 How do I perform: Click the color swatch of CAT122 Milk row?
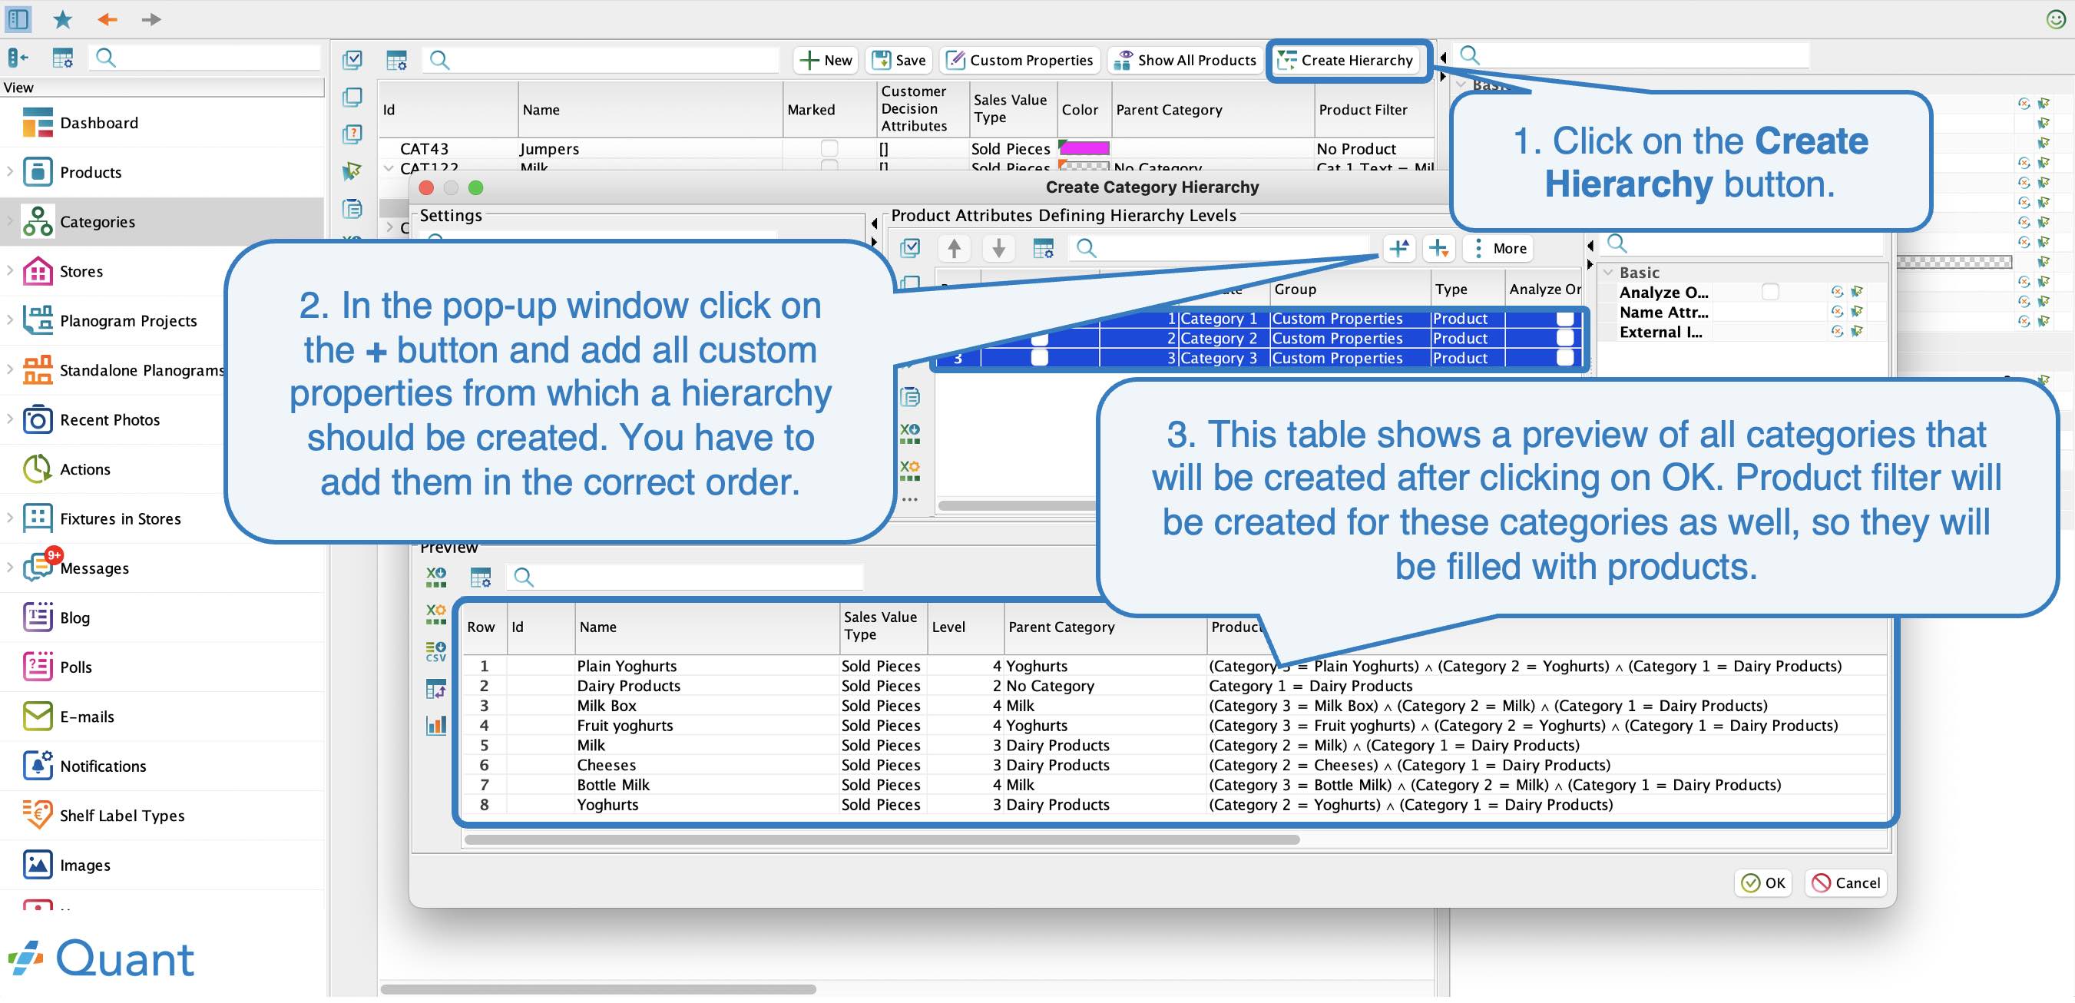click(x=1086, y=166)
